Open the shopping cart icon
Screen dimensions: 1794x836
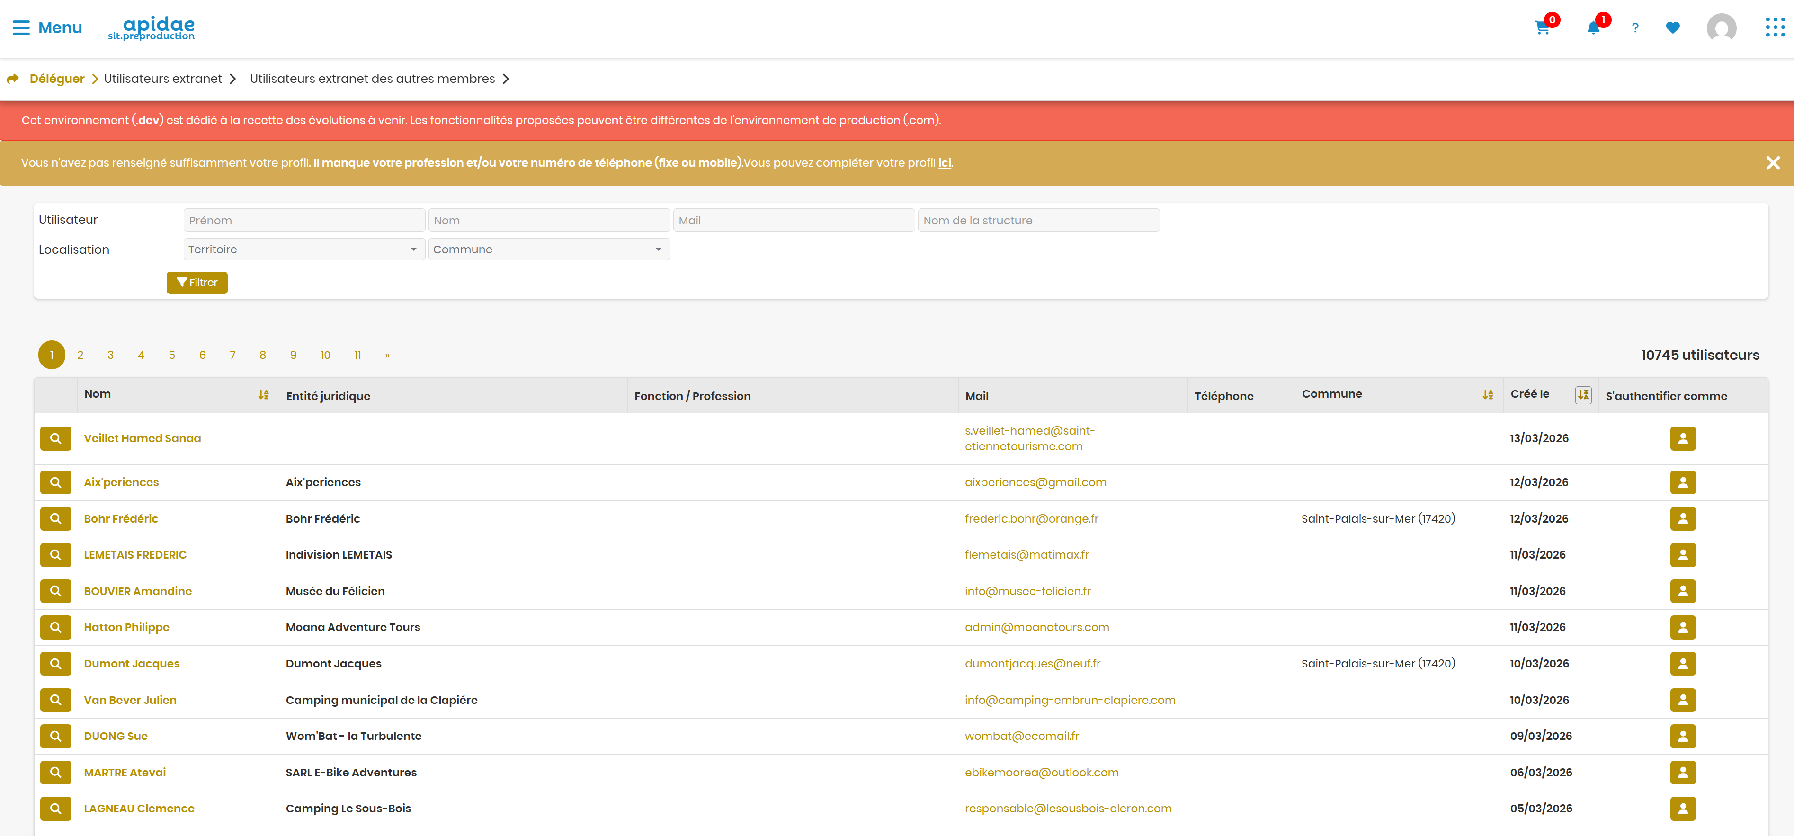[1543, 28]
